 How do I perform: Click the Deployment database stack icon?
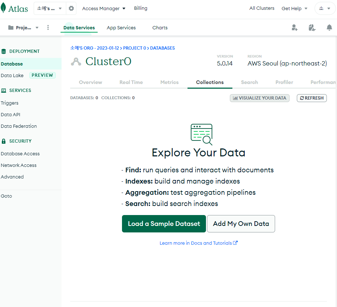pyautogui.click(x=4, y=51)
